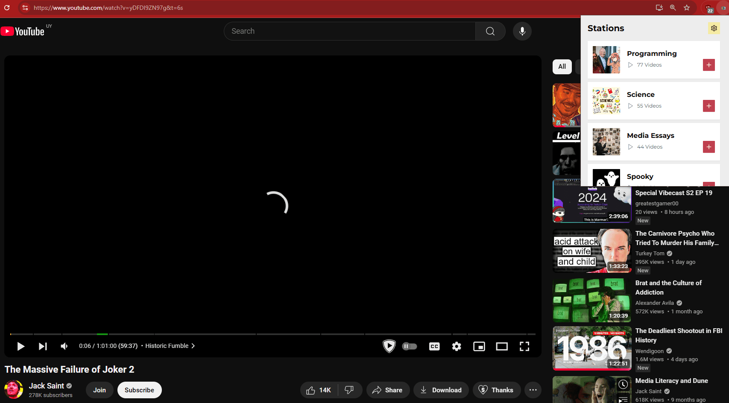
Task: Open the Stations settings gear
Action: 714,28
